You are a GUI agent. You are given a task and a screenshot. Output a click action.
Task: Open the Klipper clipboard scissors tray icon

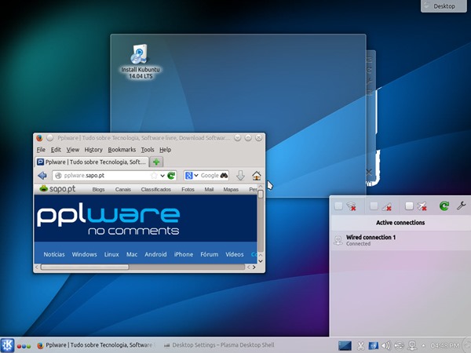pyautogui.click(x=361, y=346)
